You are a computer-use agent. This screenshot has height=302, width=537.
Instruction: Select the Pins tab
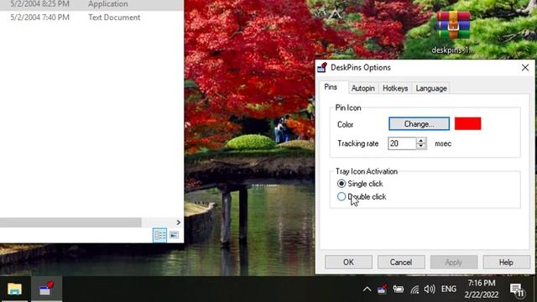pos(331,87)
